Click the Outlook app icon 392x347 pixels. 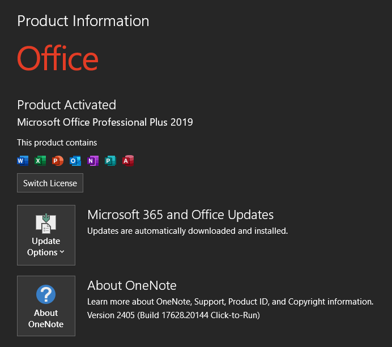click(75, 161)
